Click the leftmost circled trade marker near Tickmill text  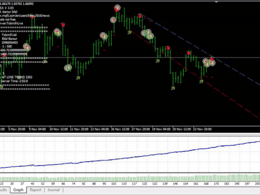point(27,47)
